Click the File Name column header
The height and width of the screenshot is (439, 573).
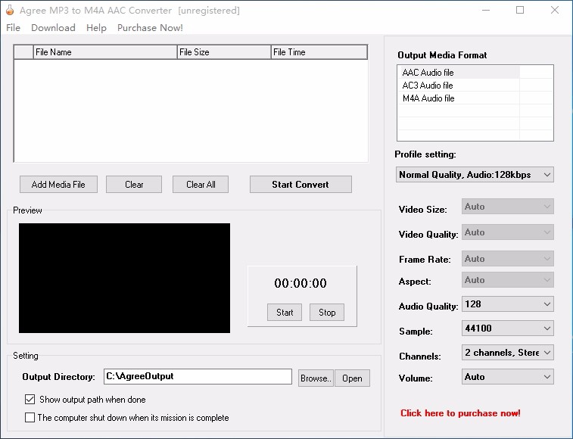(x=105, y=52)
